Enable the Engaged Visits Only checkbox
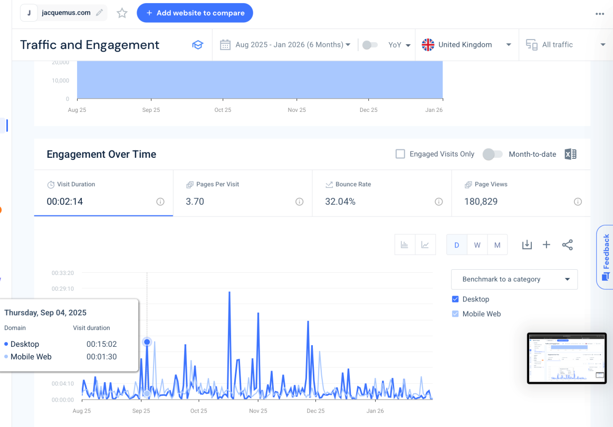 tap(400, 154)
